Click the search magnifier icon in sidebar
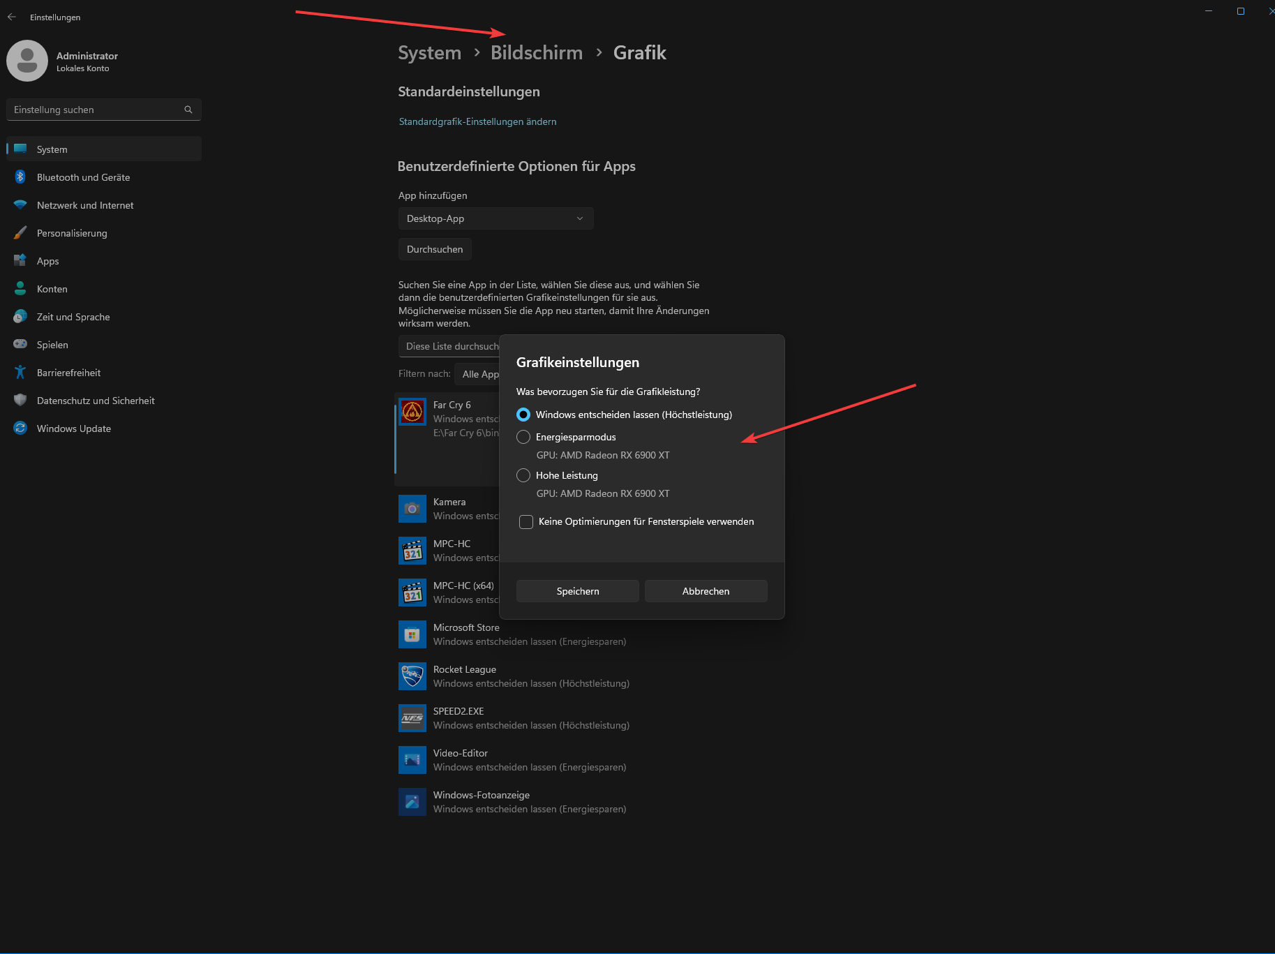1275x954 pixels. (188, 110)
